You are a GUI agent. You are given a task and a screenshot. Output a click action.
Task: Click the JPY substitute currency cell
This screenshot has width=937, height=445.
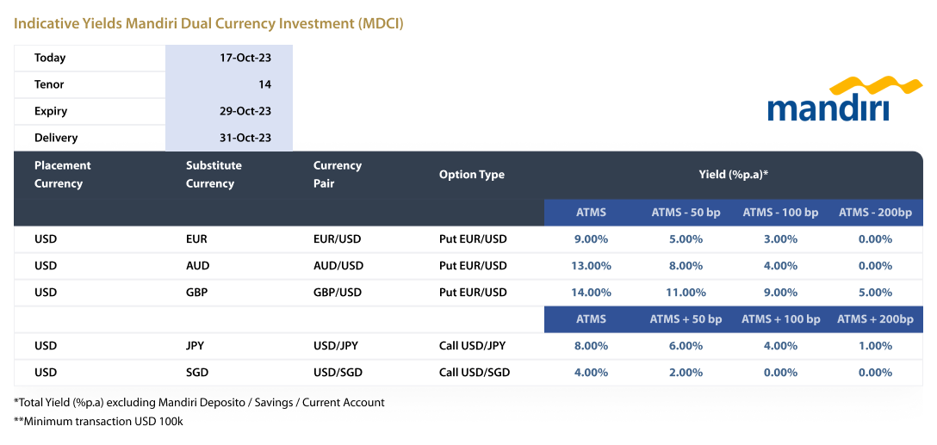pyautogui.click(x=195, y=346)
